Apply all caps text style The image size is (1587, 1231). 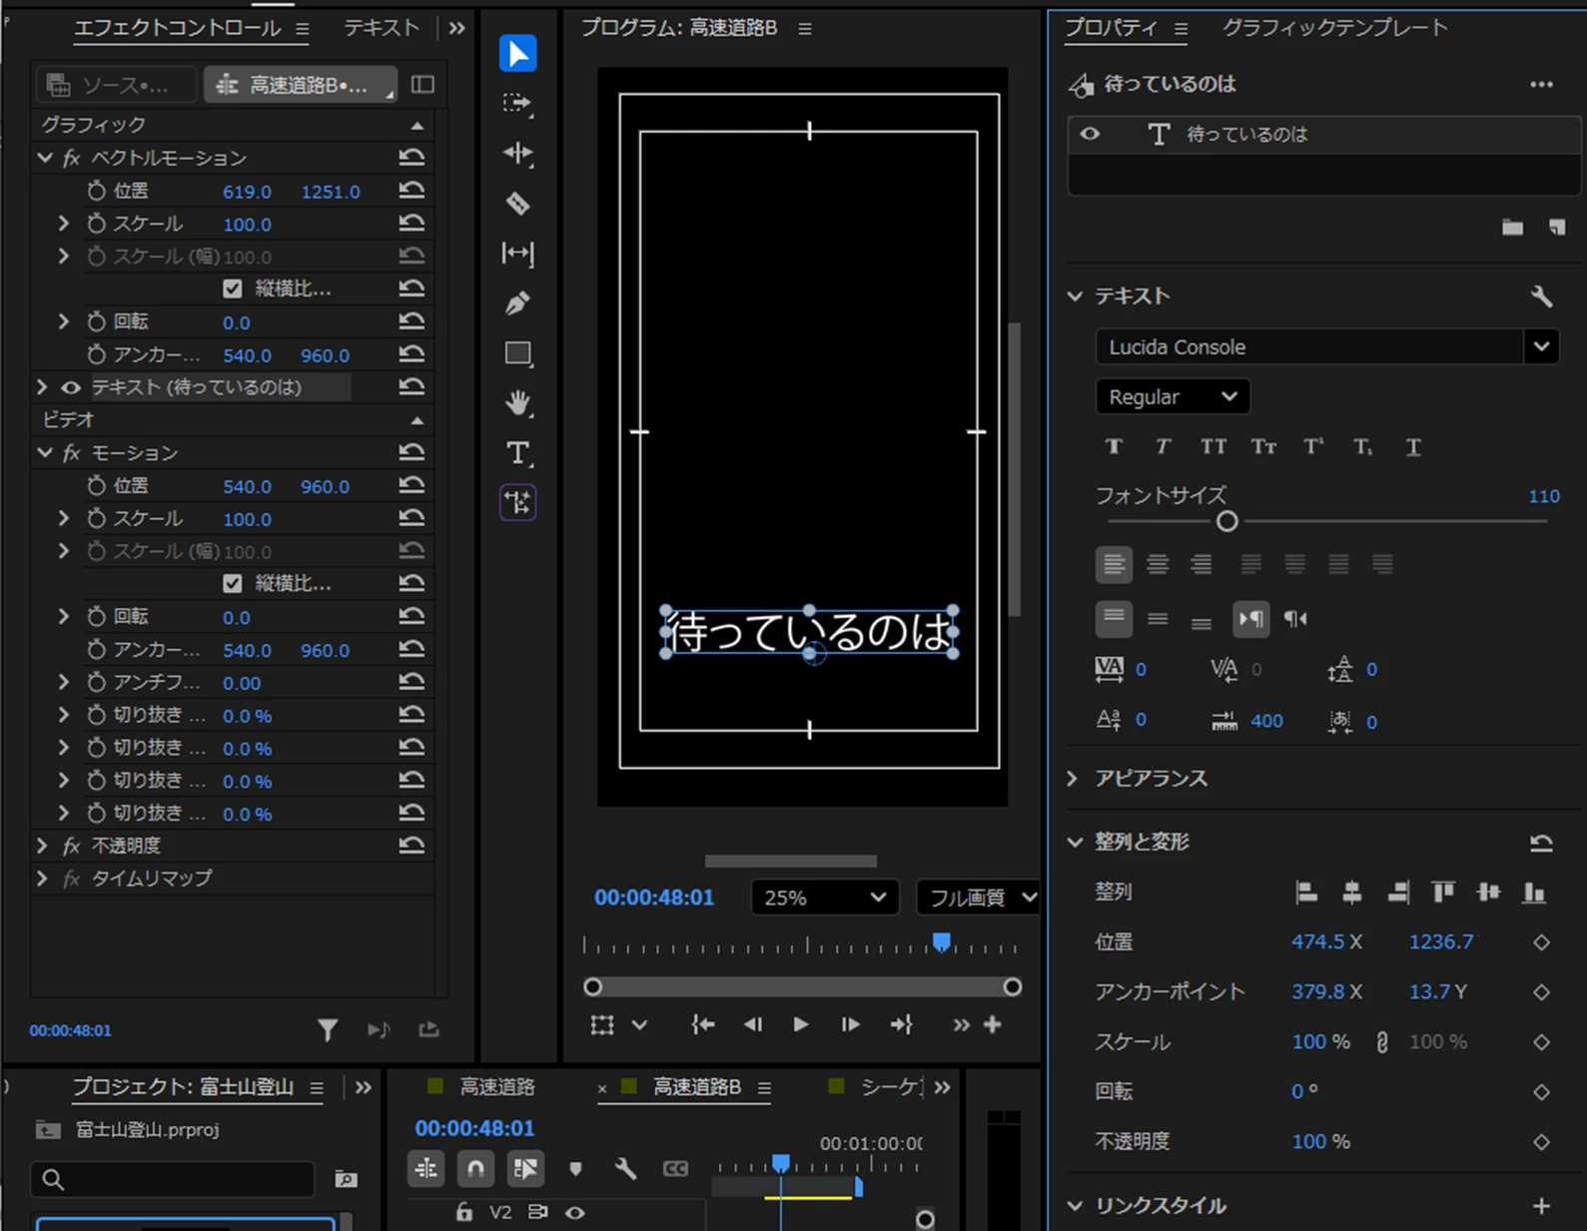(x=1213, y=446)
